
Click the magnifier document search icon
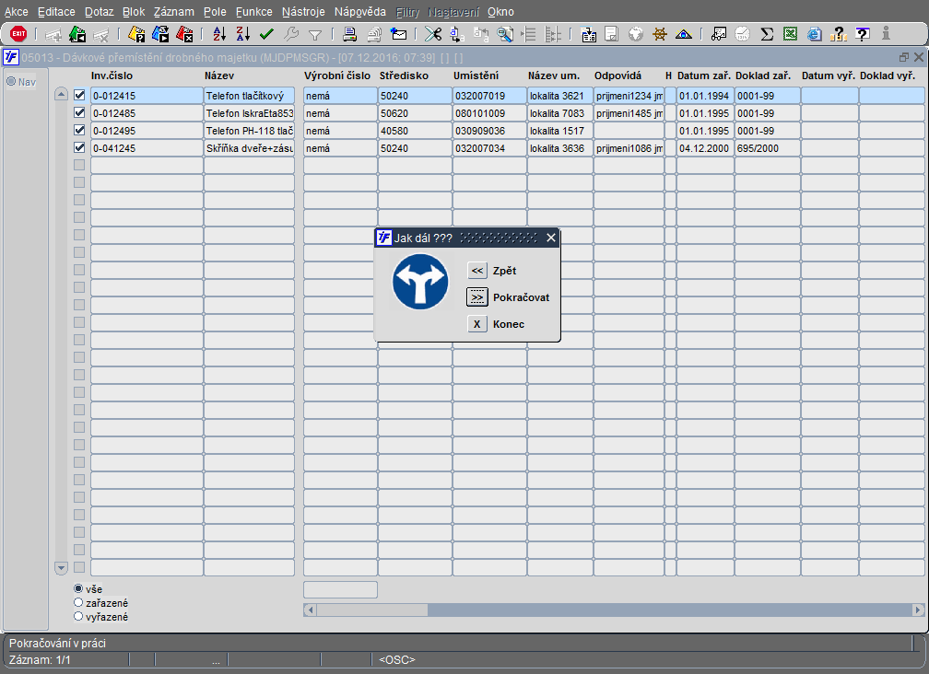(x=505, y=34)
